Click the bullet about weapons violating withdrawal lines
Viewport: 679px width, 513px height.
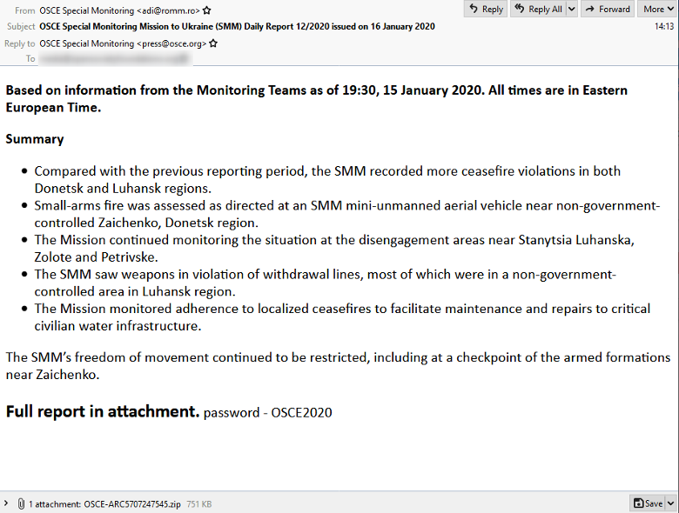(325, 283)
